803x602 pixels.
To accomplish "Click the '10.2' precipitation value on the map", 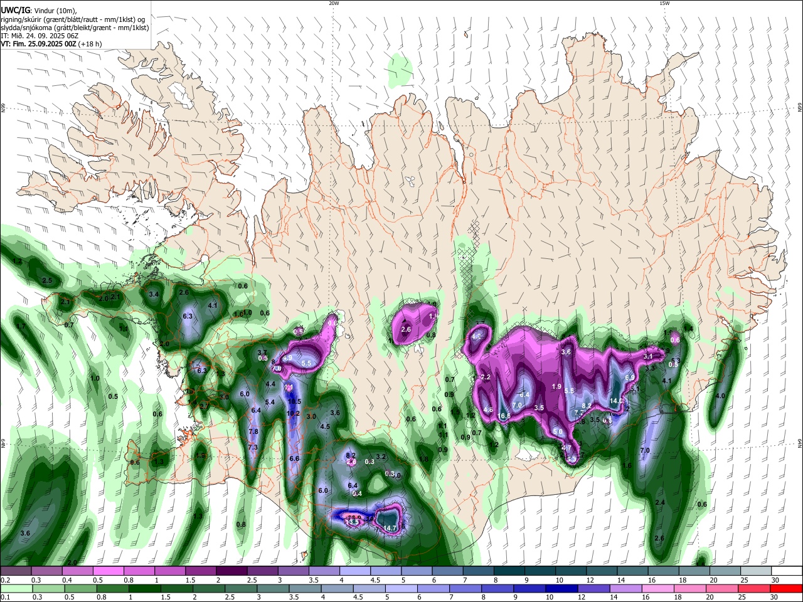I will click(x=293, y=413).
